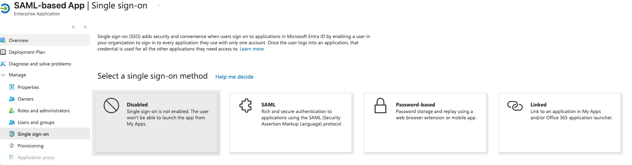
Task: Open Application proxy in the sidebar
Action: (x=36, y=157)
